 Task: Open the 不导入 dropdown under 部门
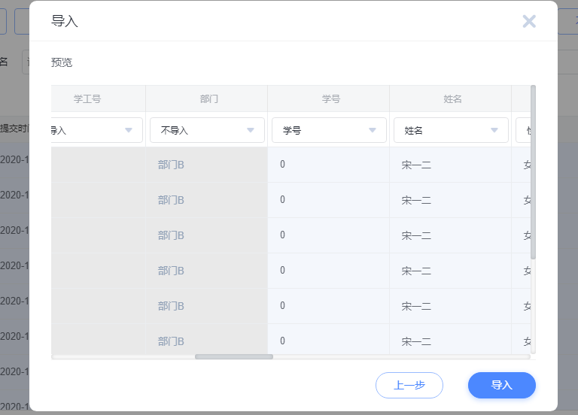point(207,130)
